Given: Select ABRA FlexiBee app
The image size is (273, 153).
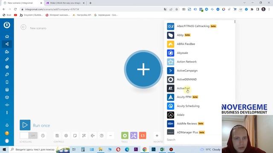Looking at the screenshot, I should tap(200, 44).
